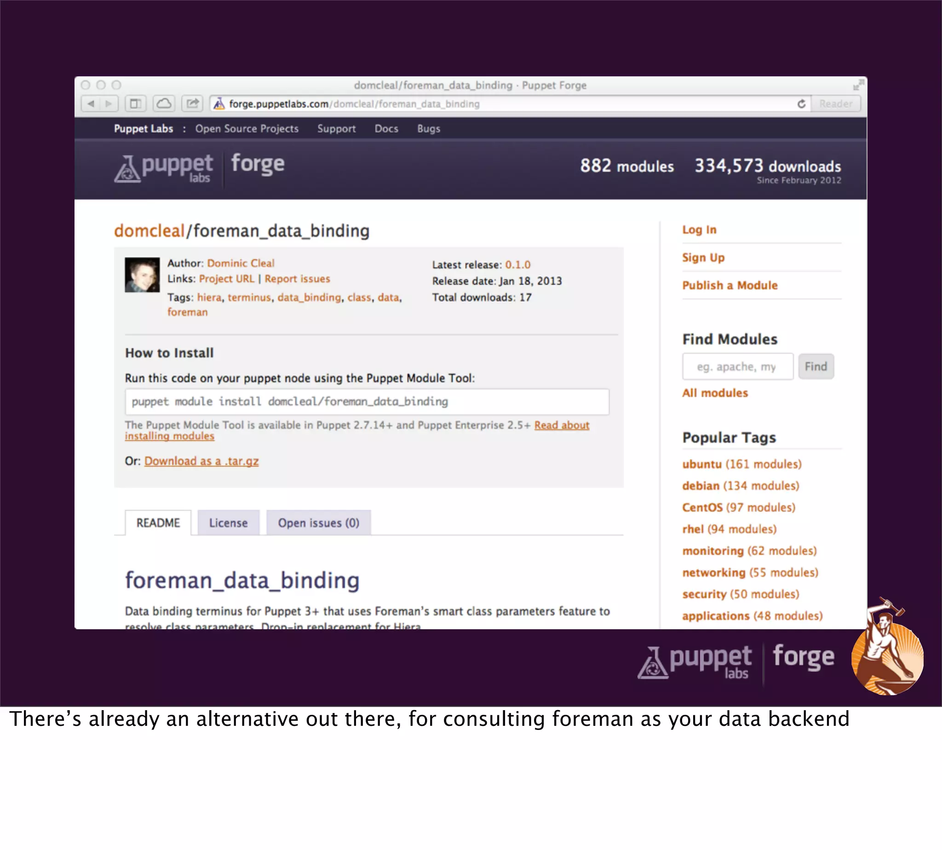Screen dimensions: 942x850
Task: Click the author's profile photo
Action: (142, 275)
